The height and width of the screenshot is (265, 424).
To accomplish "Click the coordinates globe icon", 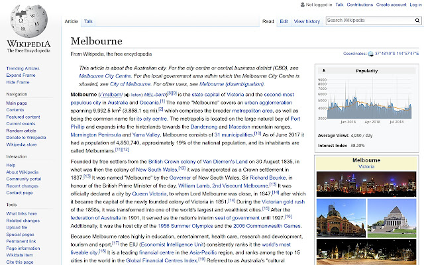I will [x=370, y=54].
